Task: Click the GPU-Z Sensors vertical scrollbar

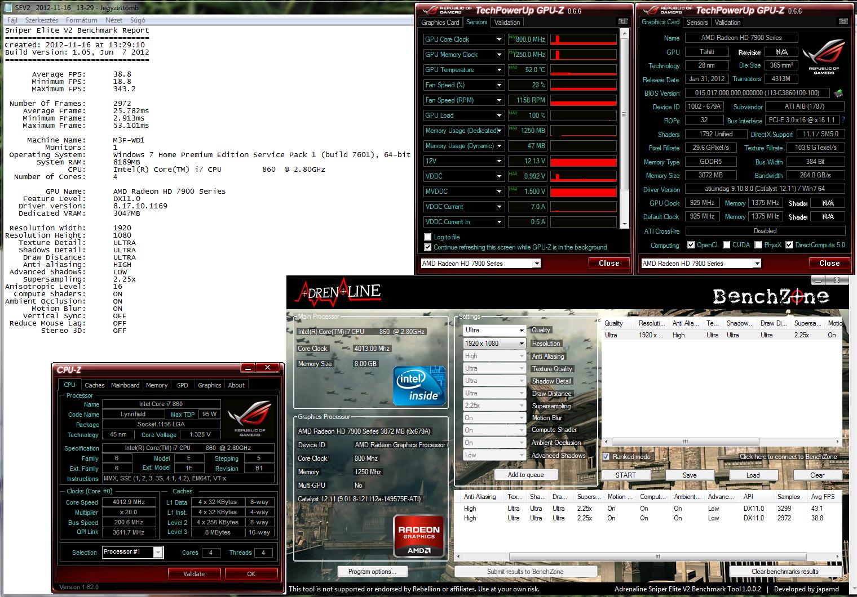Action: [624, 130]
